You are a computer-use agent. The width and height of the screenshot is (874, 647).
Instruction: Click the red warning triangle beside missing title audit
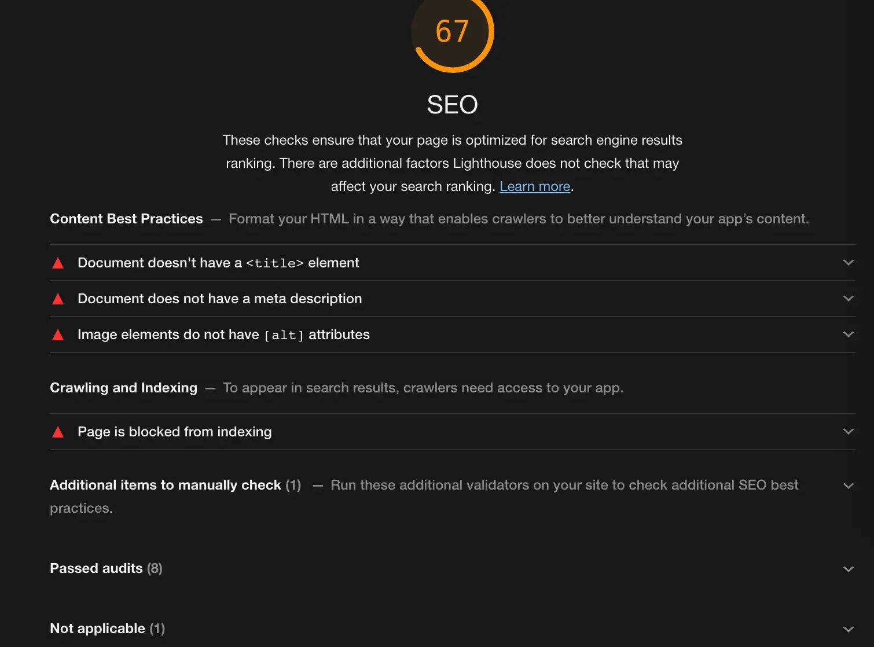pyautogui.click(x=58, y=263)
